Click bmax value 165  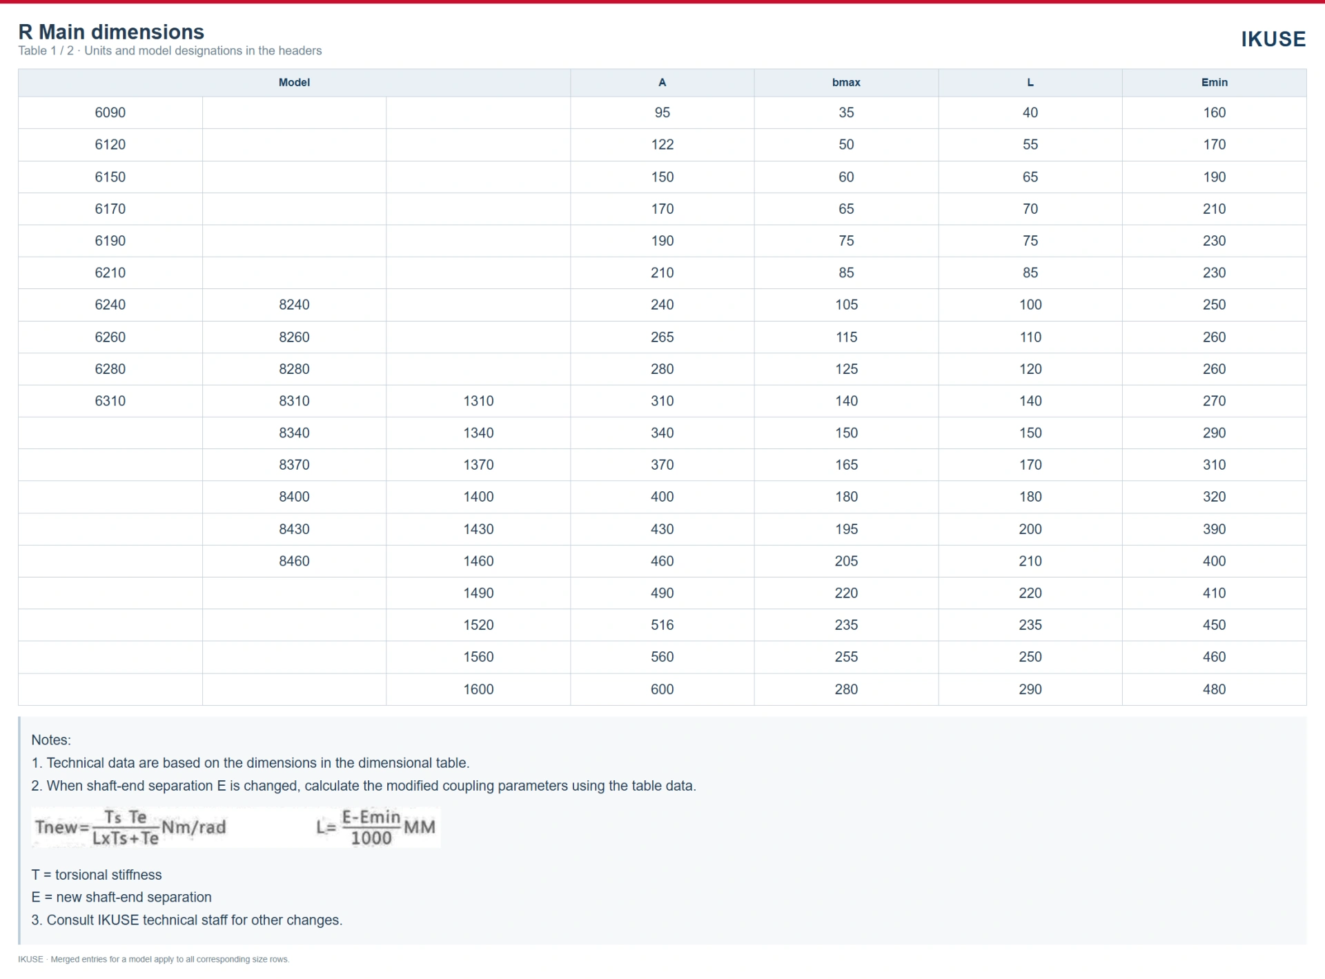[x=846, y=464]
